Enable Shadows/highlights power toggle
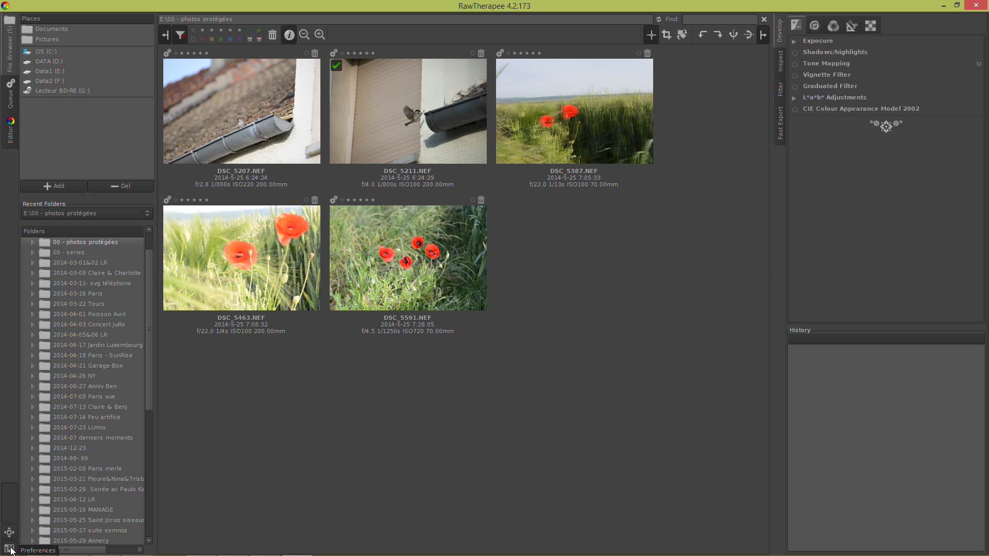Image resolution: width=989 pixels, height=556 pixels. (x=795, y=53)
